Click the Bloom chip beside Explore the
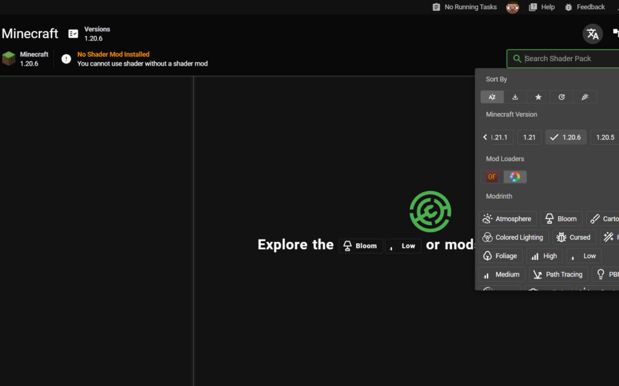This screenshot has width=619, height=386. click(360, 246)
